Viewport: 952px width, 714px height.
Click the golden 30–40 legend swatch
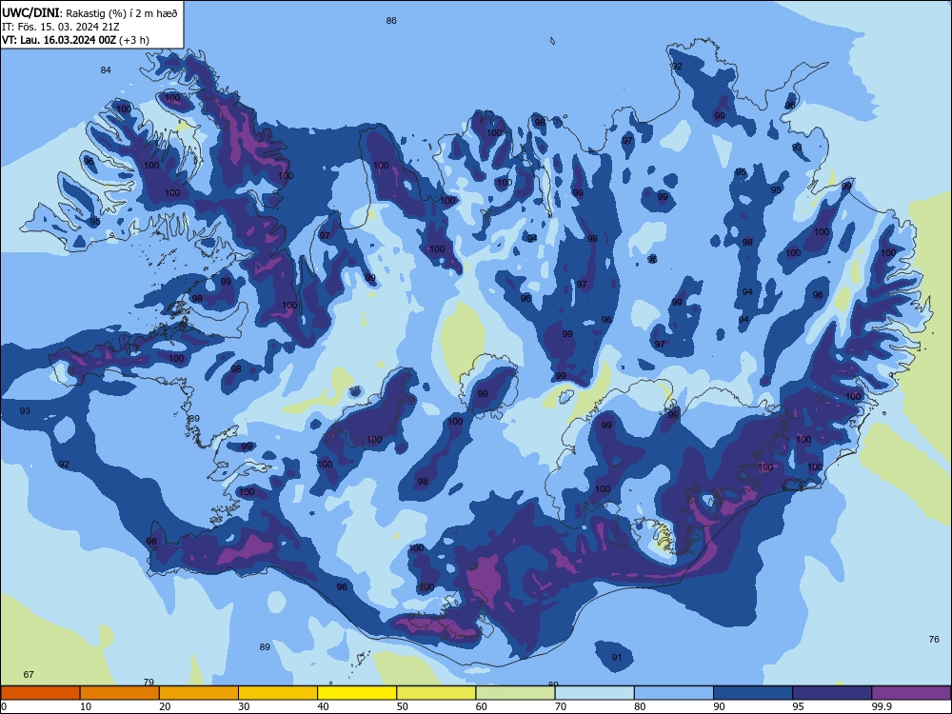click(278, 693)
